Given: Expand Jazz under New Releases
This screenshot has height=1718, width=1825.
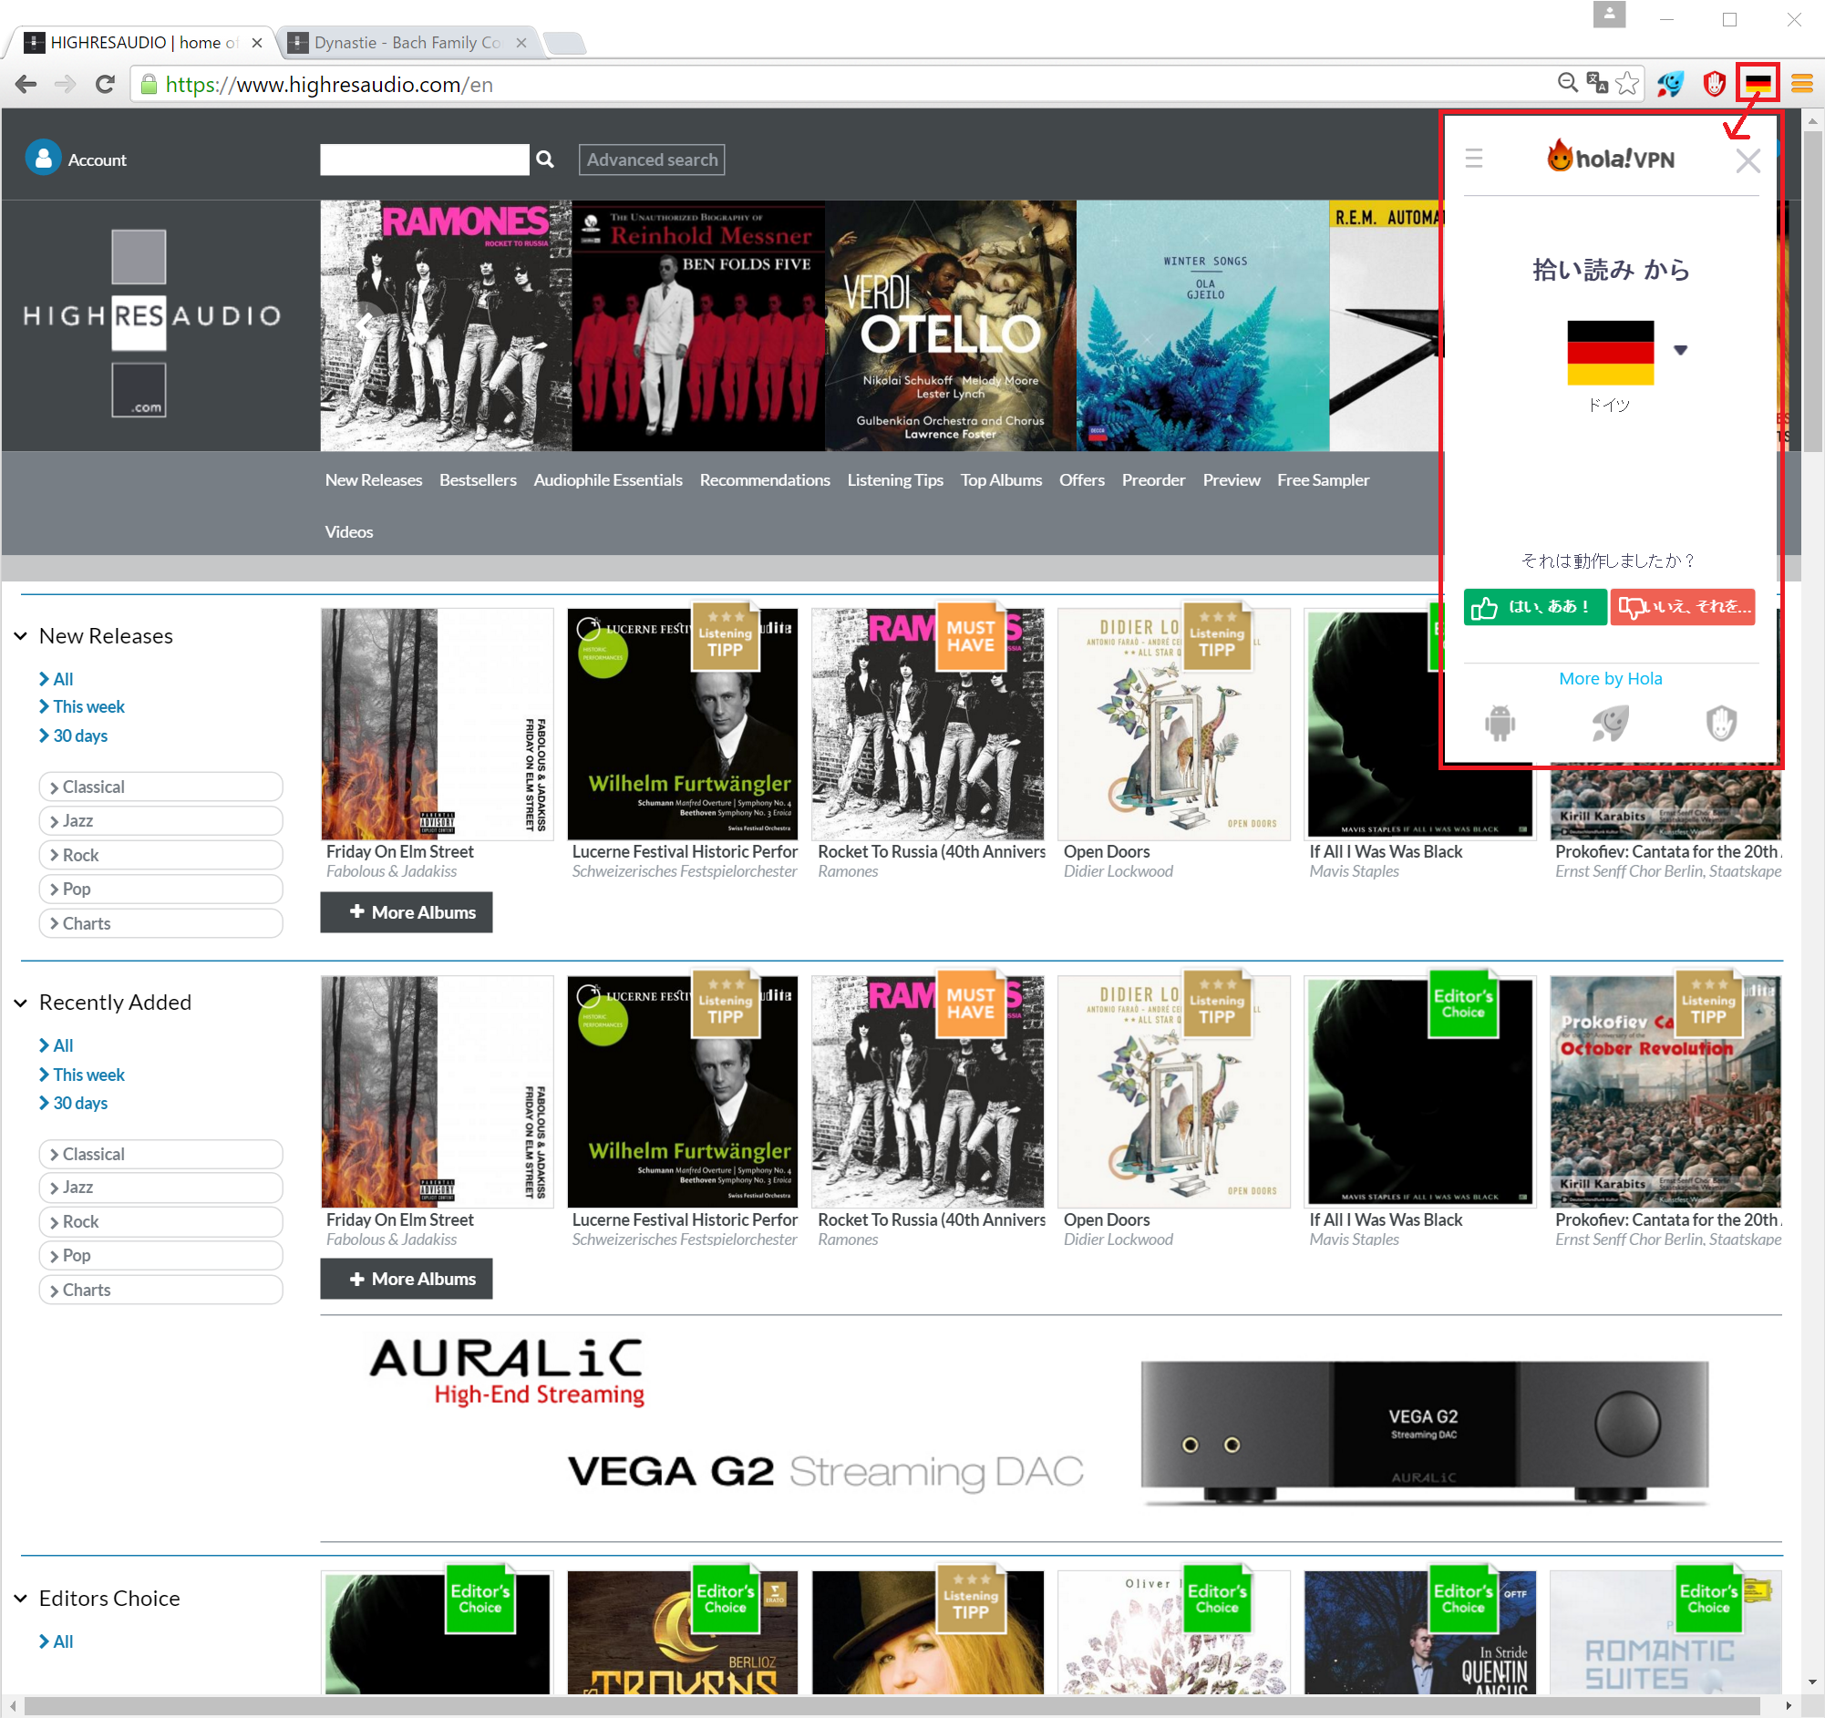Looking at the screenshot, I should [160, 820].
